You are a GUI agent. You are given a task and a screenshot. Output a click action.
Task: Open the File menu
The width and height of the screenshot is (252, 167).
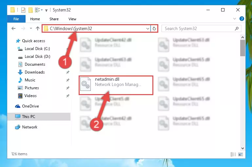[x=16, y=19]
